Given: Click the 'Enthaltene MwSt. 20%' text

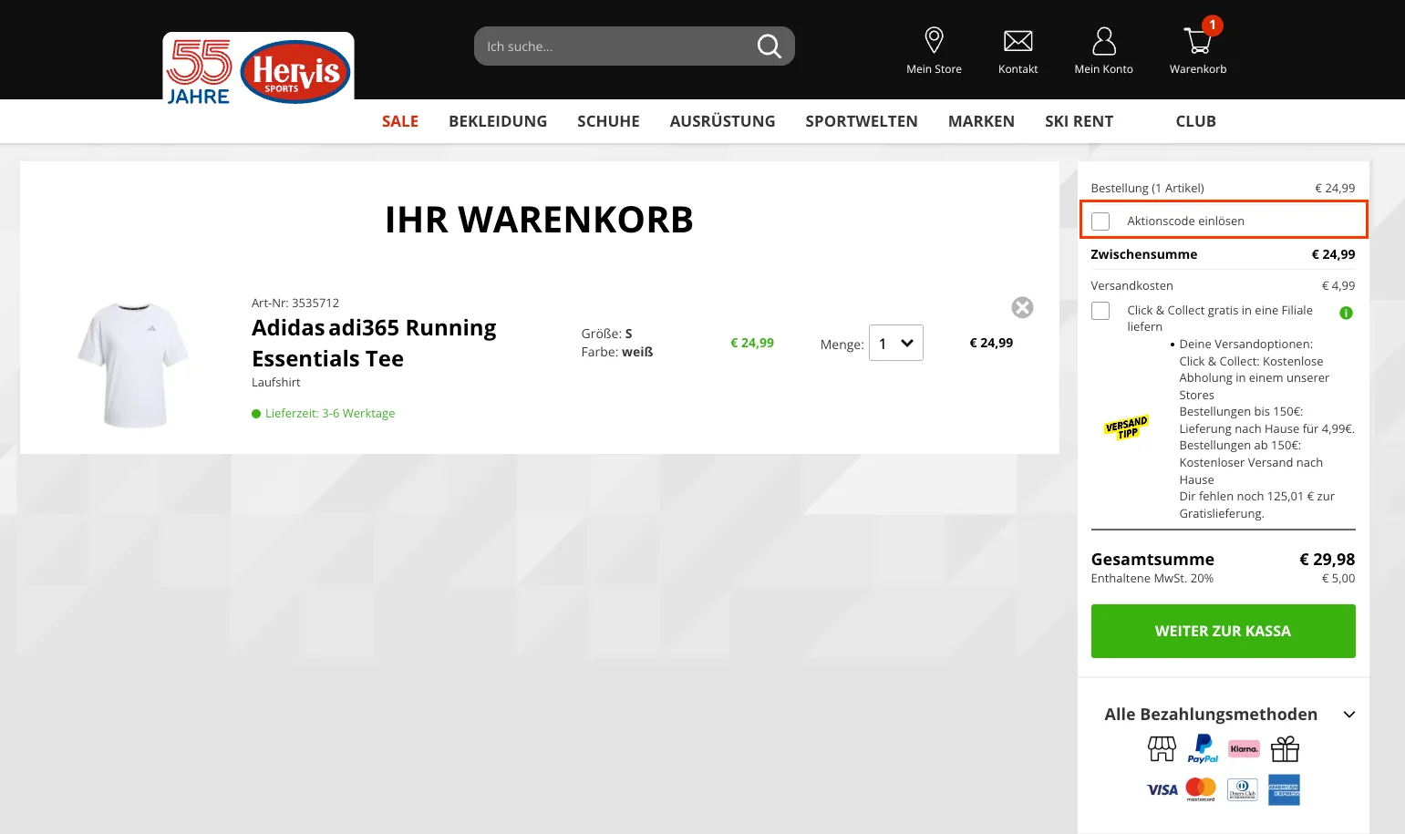Looking at the screenshot, I should click(1152, 579).
